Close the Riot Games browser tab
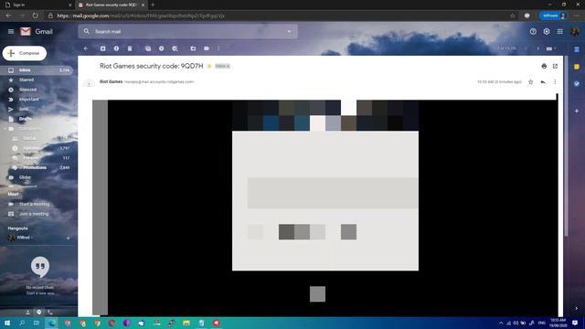This screenshot has height=329, width=585. pyautogui.click(x=143, y=5)
